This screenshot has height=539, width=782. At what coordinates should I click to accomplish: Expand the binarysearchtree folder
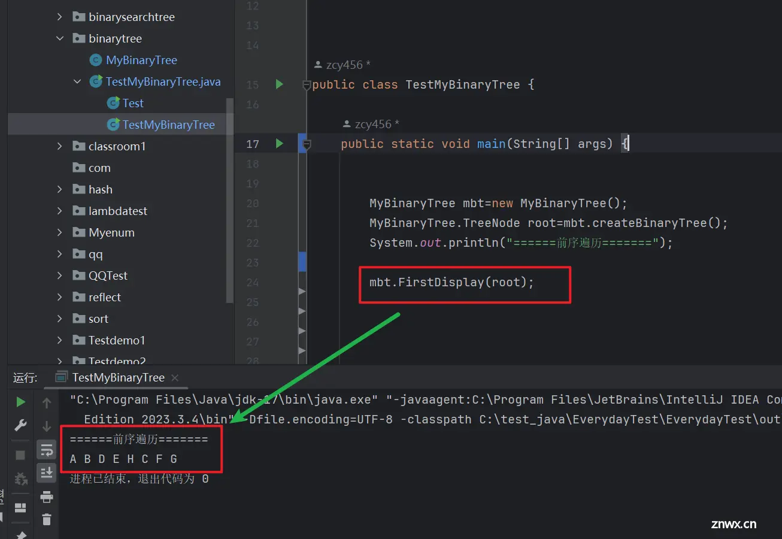click(59, 17)
